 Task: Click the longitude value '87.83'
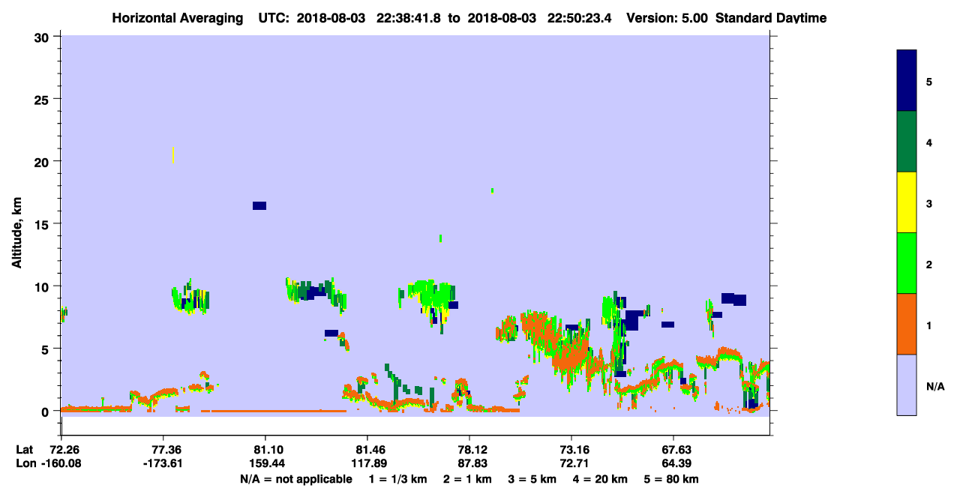pyautogui.click(x=469, y=463)
